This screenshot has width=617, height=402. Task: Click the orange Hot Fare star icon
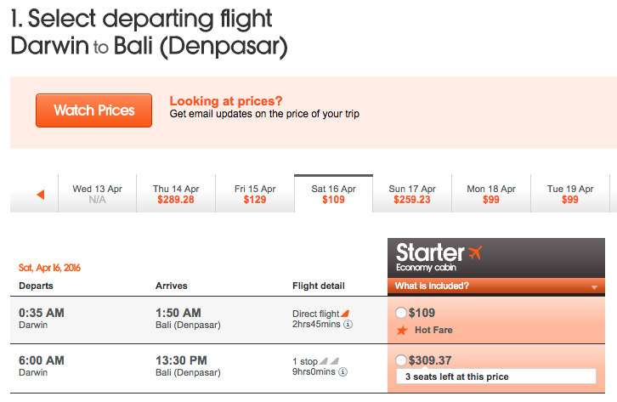(402, 330)
